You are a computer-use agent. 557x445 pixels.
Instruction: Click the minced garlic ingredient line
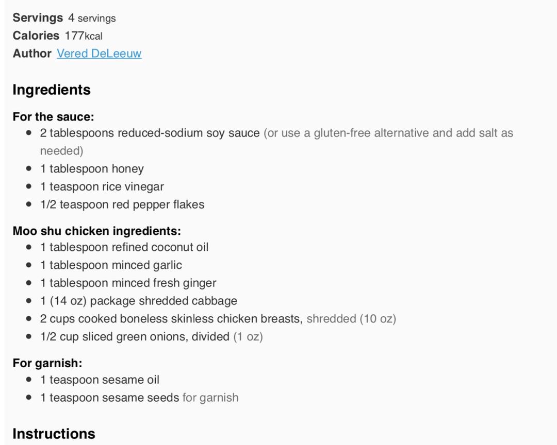pos(111,265)
